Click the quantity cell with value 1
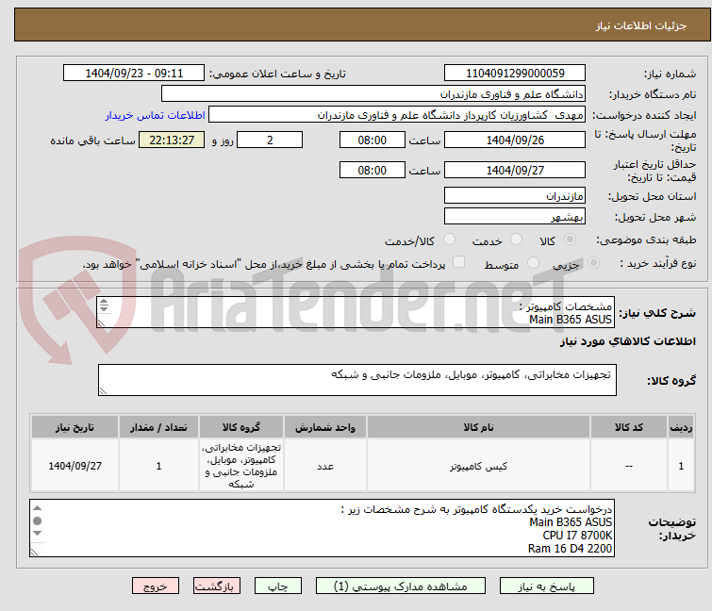This screenshot has width=712, height=611. pos(158,466)
